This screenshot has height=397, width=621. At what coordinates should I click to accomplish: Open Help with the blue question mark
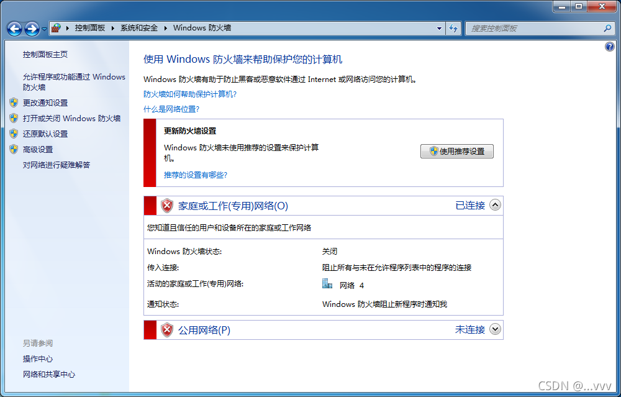point(610,47)
